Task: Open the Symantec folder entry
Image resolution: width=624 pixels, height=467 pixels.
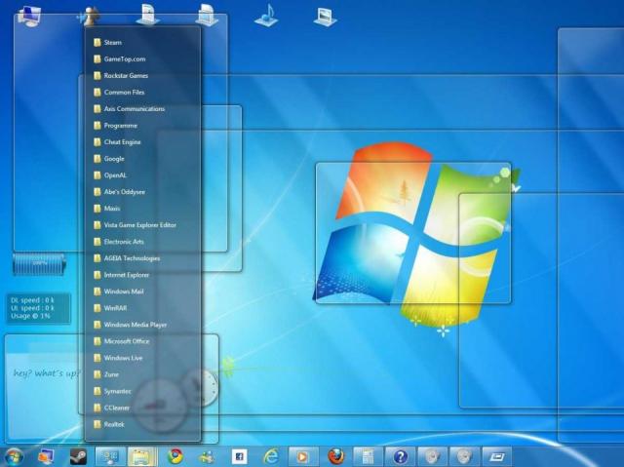Action: coord(113,391)
